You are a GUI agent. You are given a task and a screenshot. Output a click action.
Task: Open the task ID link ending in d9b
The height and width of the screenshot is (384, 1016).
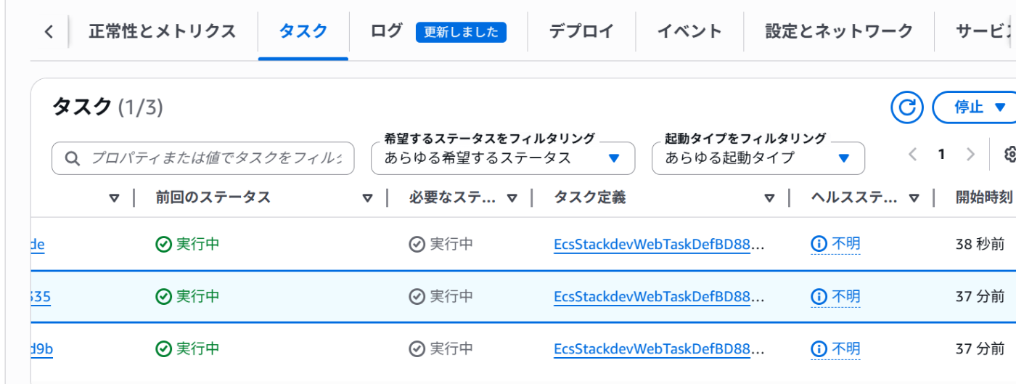point(41,349)
